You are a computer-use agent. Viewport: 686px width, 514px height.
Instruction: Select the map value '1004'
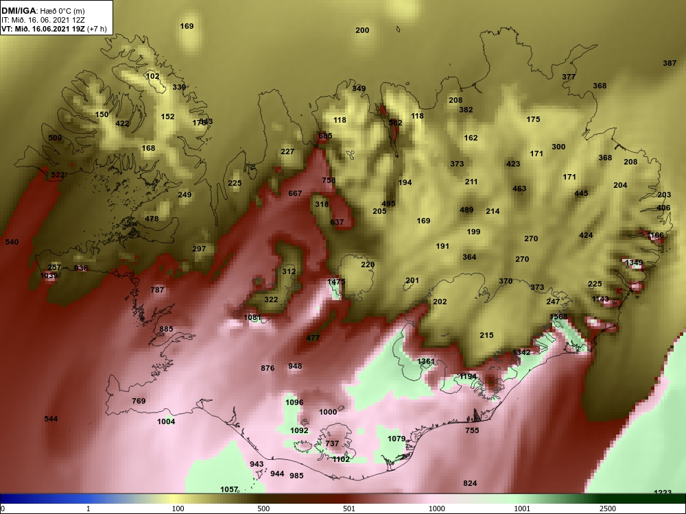tap(166, 421)
